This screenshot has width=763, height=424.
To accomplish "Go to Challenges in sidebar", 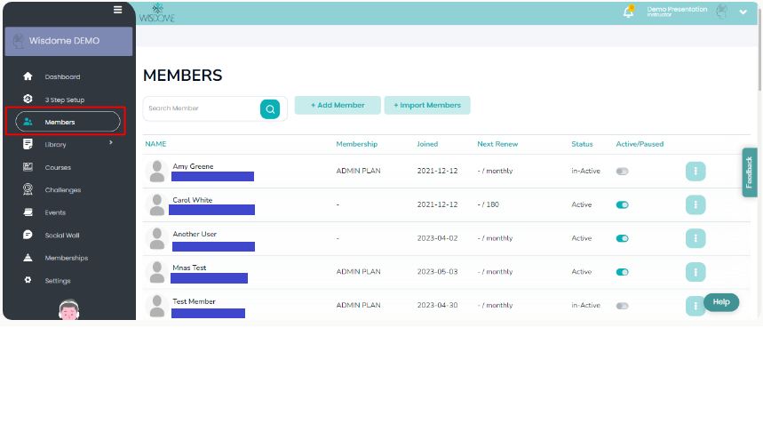I will point(63,190).
